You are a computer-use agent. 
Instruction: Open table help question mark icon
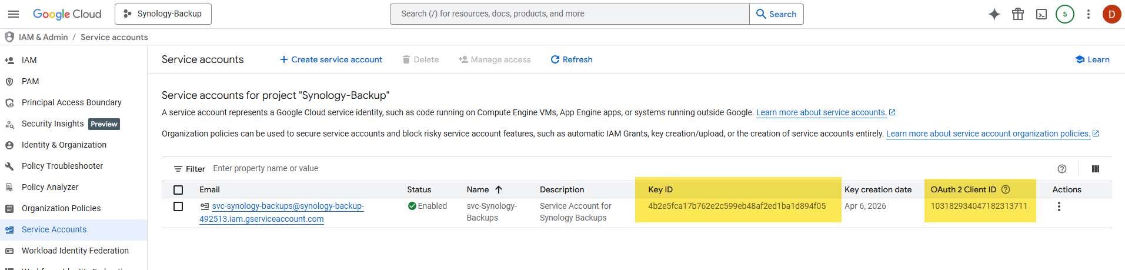click(x=1062, y=169)
